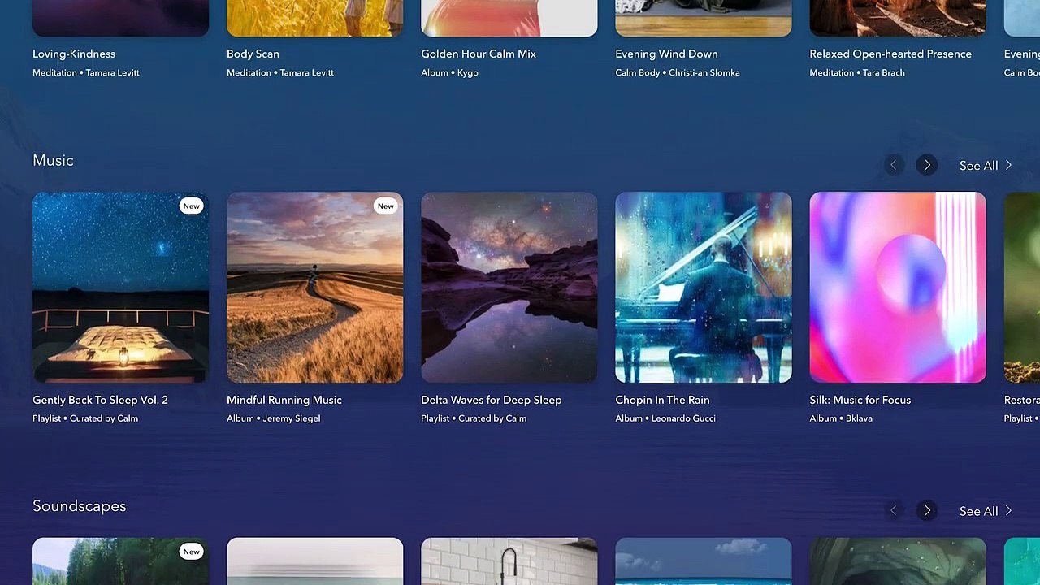Click the Soundscapes section heading
Viewport: 1040px width, 585px height.
[x=79, y=506]
